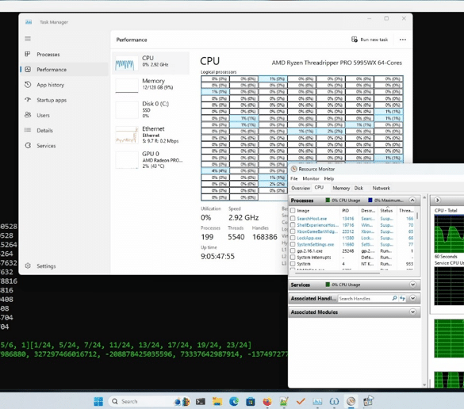Go to Startup apps in Task Manager
The width and height of the screenshot is (464, 409).
(x=52, y=100)
